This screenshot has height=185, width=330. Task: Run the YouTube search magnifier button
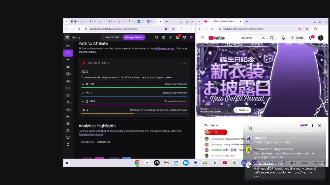pos(272,38)
